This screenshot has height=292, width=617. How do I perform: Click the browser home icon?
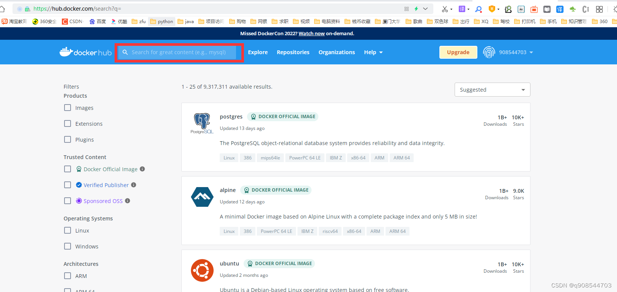coord(3,9)
